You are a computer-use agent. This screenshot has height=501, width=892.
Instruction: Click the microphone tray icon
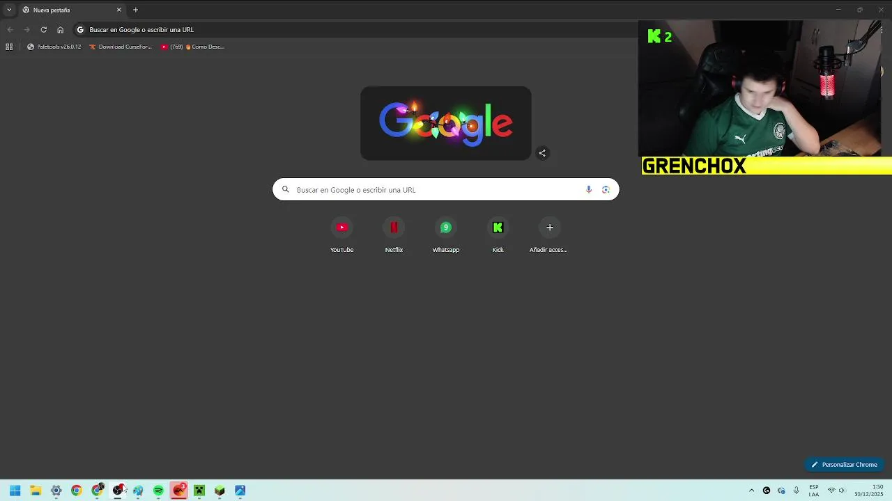coord(796,491)
